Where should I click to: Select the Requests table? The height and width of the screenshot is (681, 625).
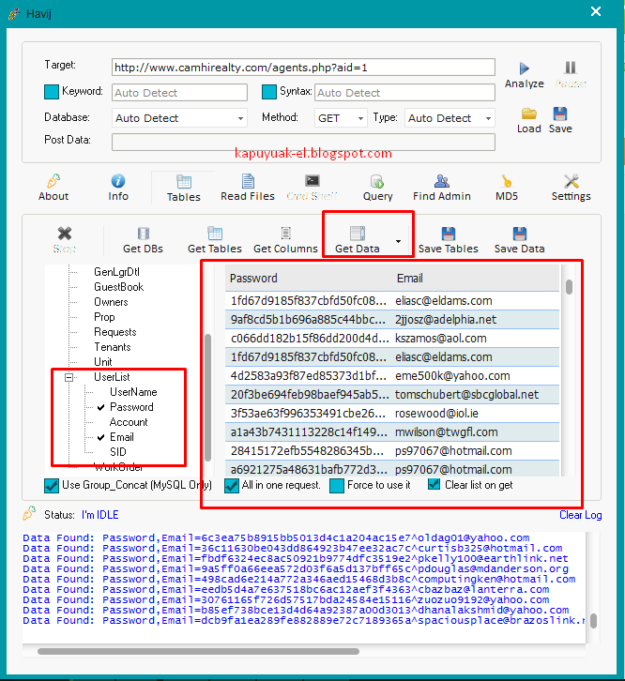pos(115,332)
